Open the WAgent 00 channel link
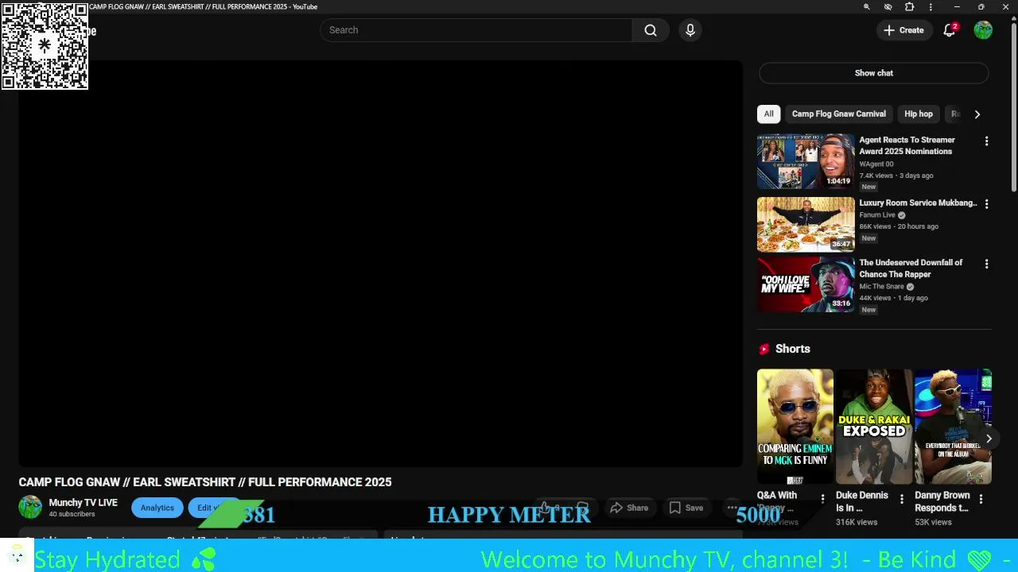Viewport: 1018px width, 572px height. (x=876, y=164)
